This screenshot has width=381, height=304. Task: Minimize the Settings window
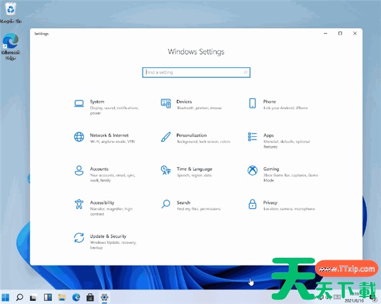(326, 34)
